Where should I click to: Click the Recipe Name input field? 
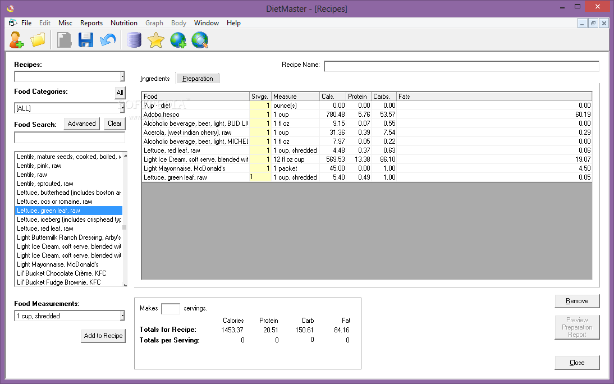click(461, 66)
